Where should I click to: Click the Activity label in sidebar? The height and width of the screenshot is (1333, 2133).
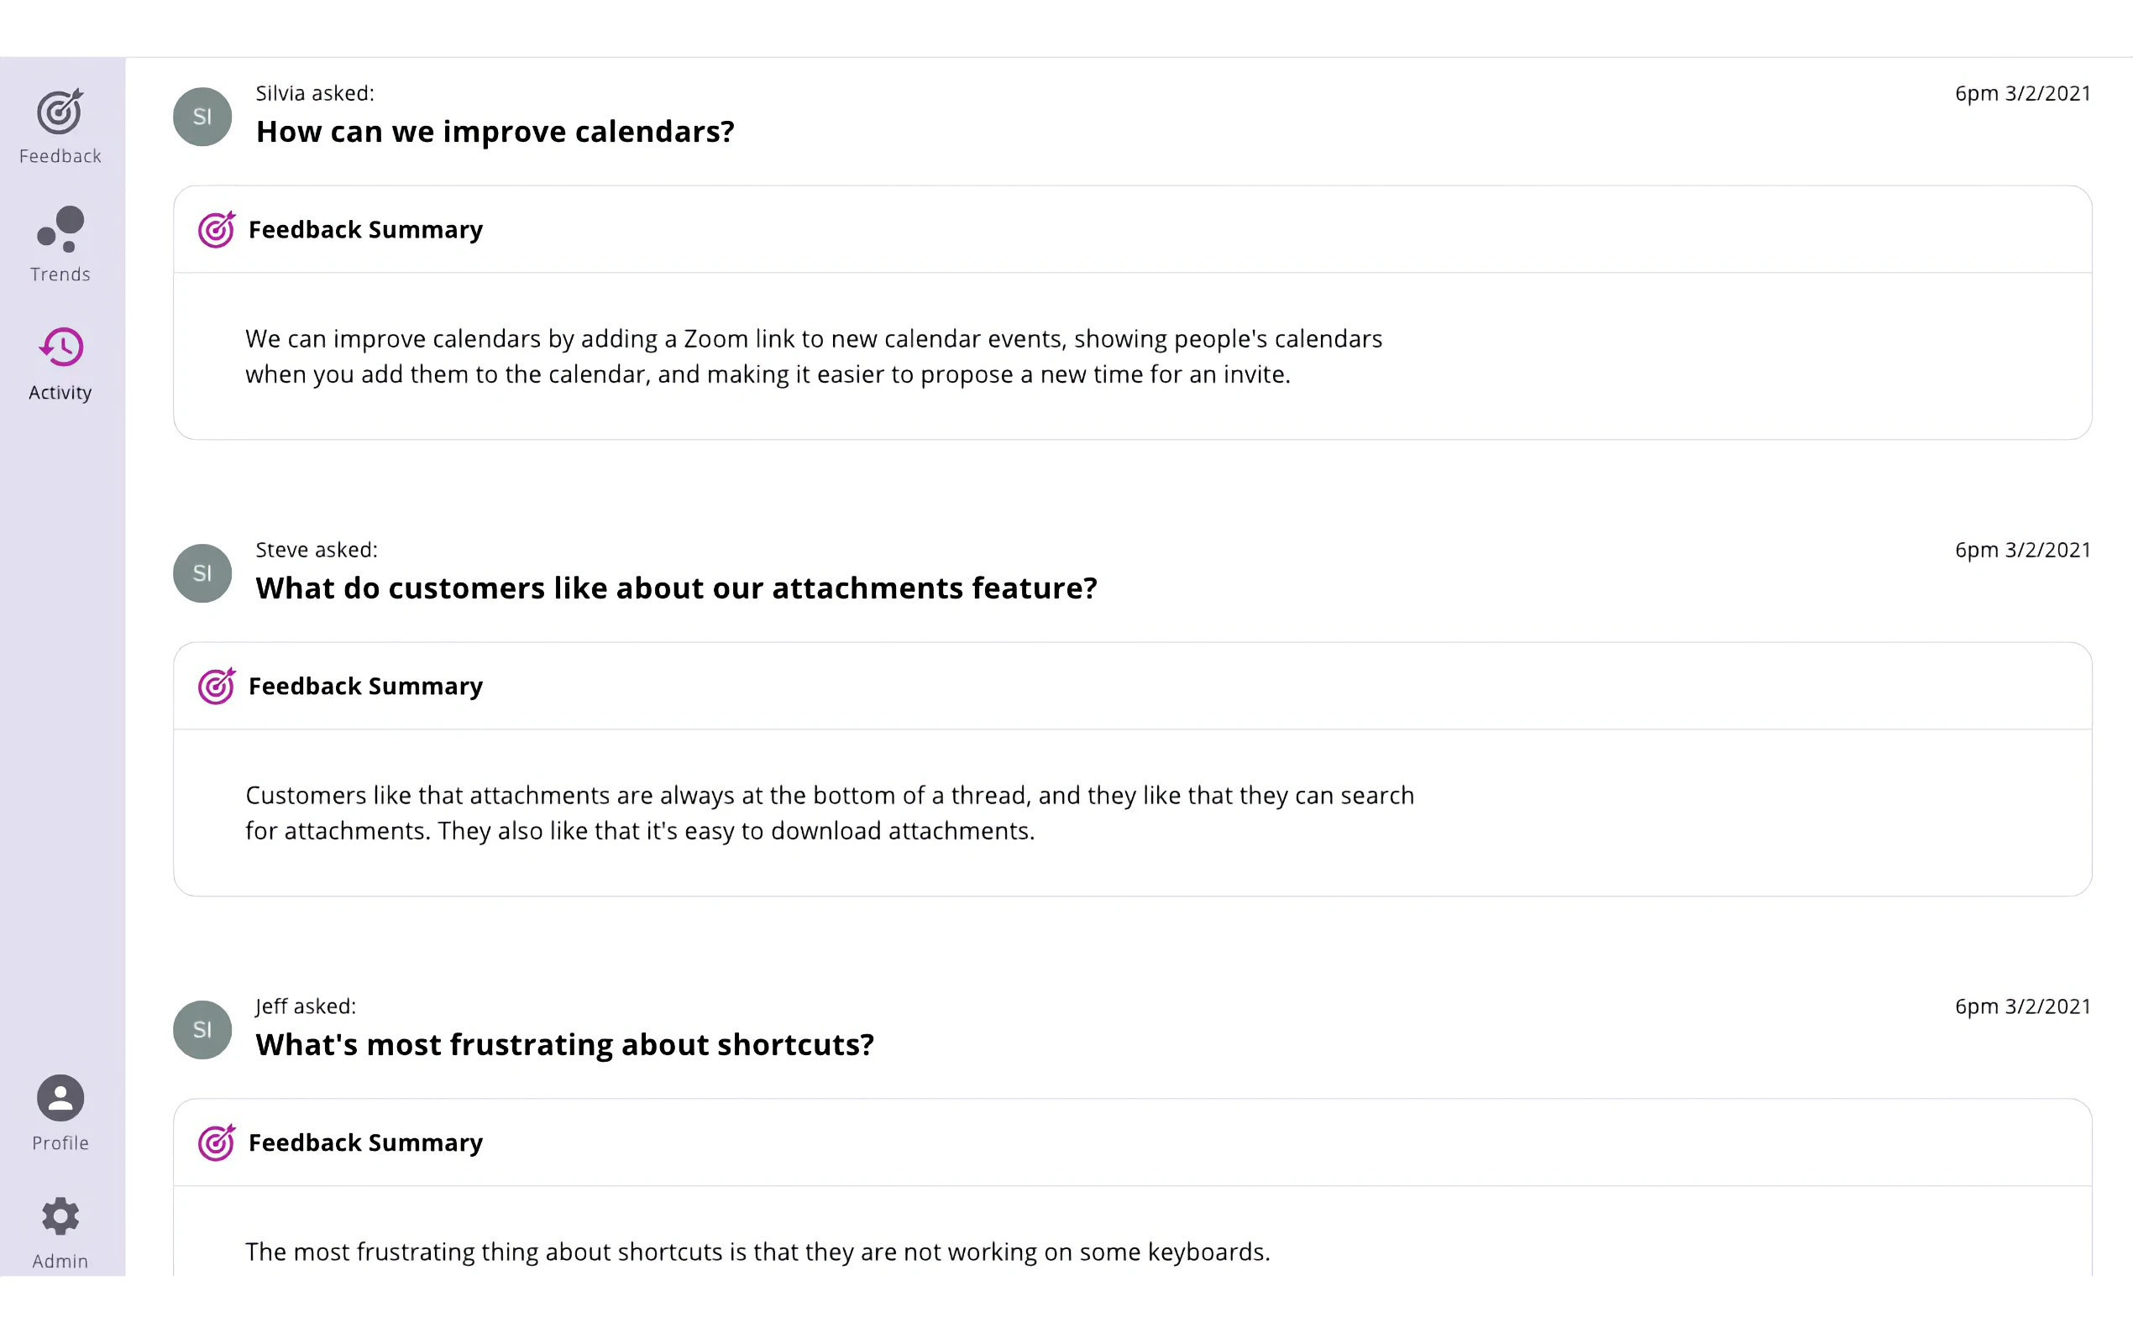(x=60, y=393)
